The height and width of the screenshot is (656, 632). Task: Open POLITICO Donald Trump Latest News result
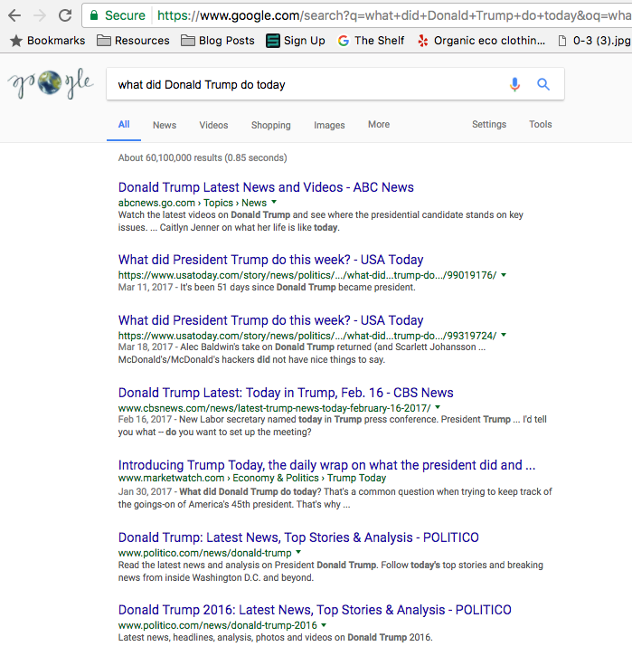click(x=298, y=537)
